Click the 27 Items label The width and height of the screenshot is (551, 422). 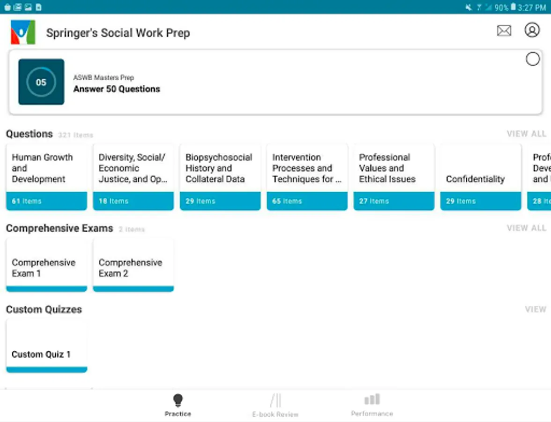pos(374,201)
